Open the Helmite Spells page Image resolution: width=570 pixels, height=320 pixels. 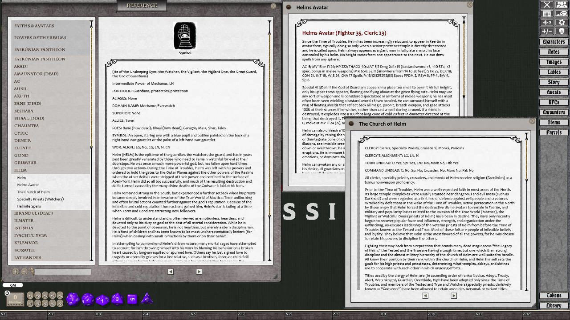[29, 206]
